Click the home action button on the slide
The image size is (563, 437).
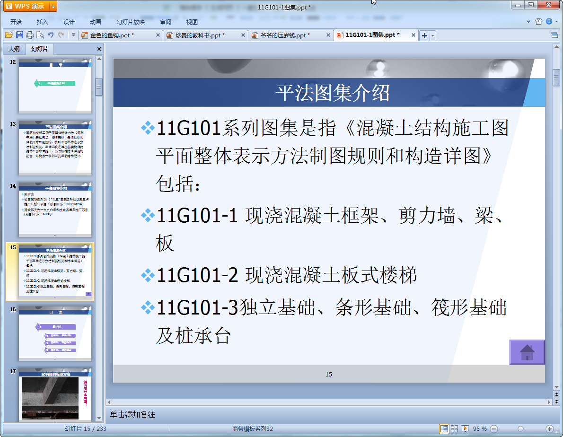click(x=527, y=352)
